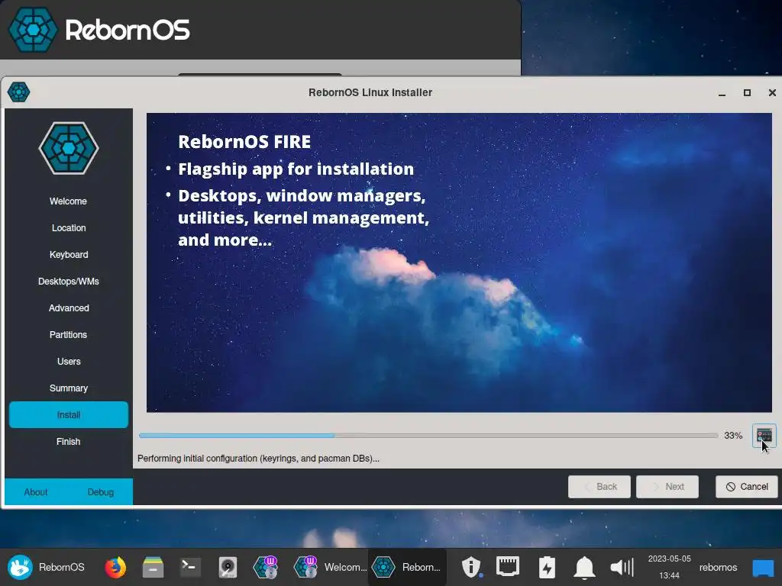The width and height of the screenshot is (782, 586).
Task: Click first RebornOS installer disc icon
Action: coord(265,567)
